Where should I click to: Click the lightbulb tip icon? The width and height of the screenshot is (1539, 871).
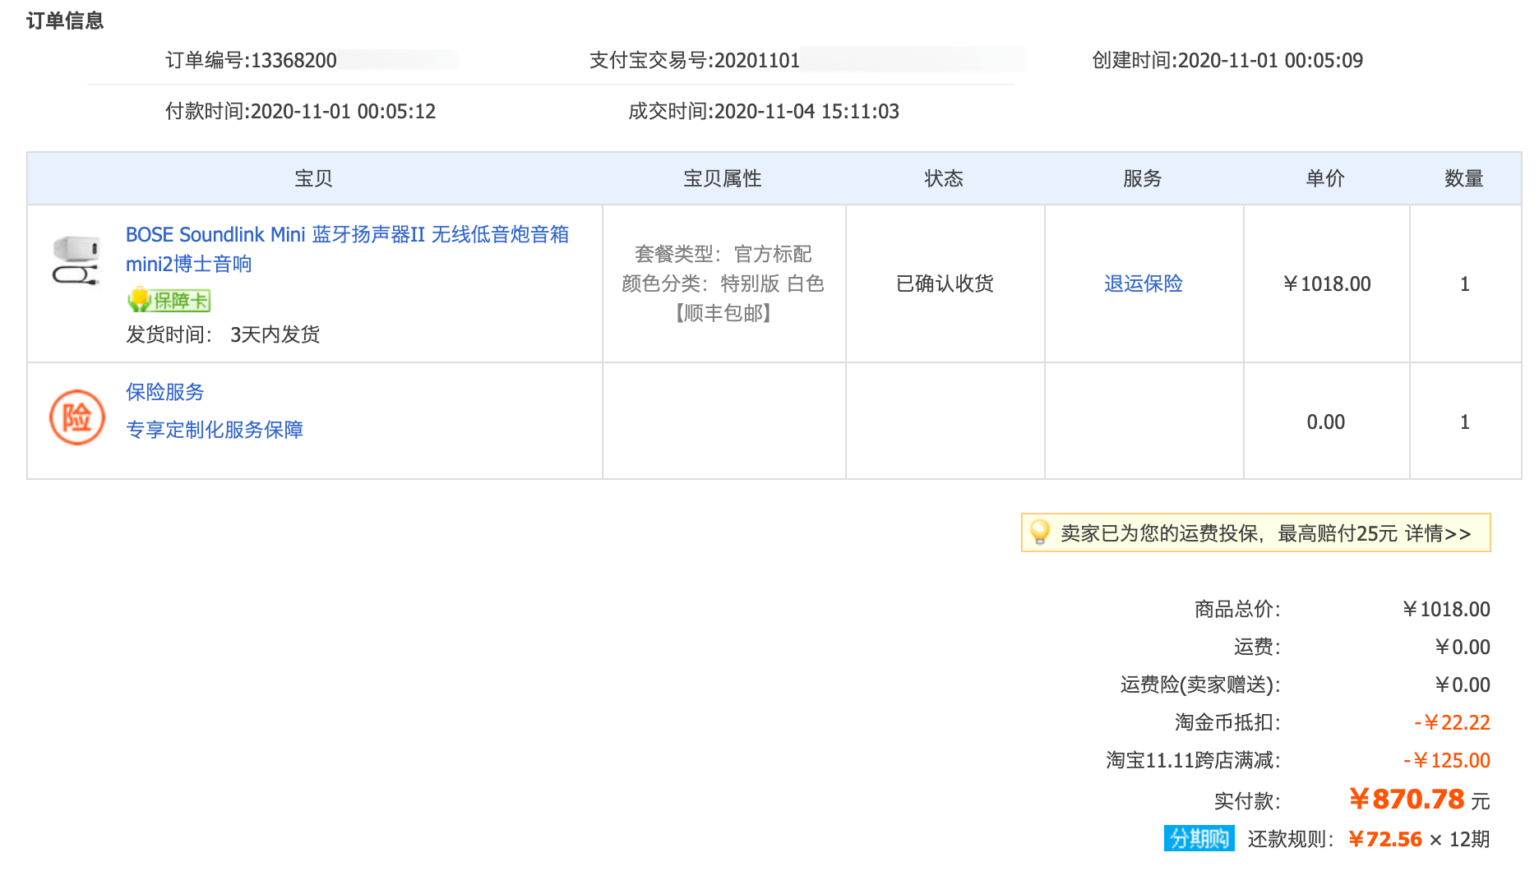pyautogui.click(x=1039, y=532)
